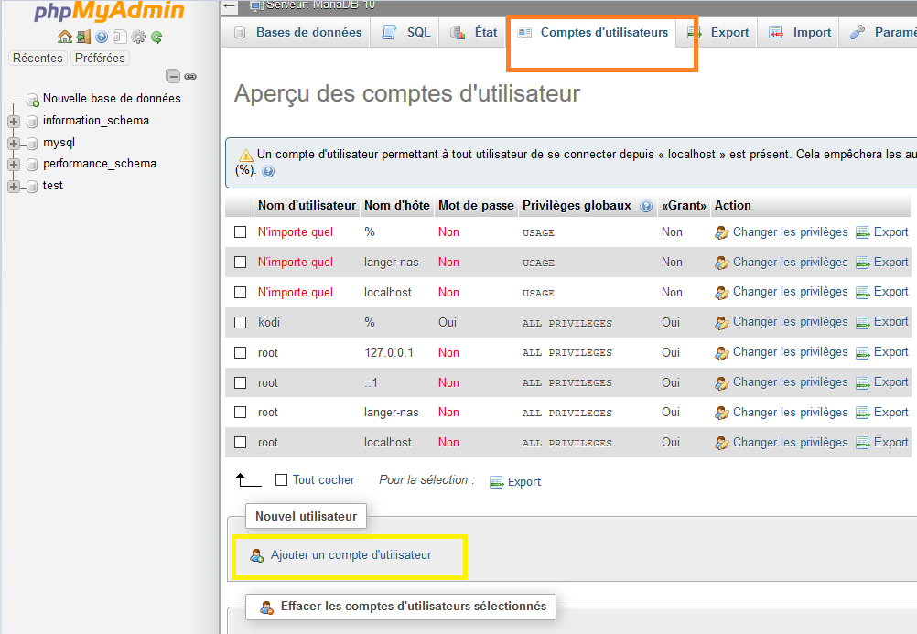
Task: Select checkbox for root at 127.0.0.1
Action: point(241,352)
